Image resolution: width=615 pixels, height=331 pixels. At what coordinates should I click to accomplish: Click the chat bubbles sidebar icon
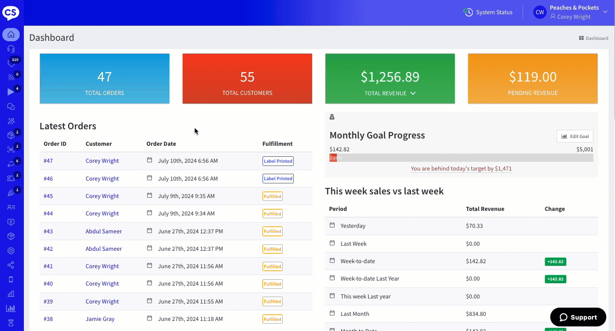pyautogui.click(x=11, y=106)
